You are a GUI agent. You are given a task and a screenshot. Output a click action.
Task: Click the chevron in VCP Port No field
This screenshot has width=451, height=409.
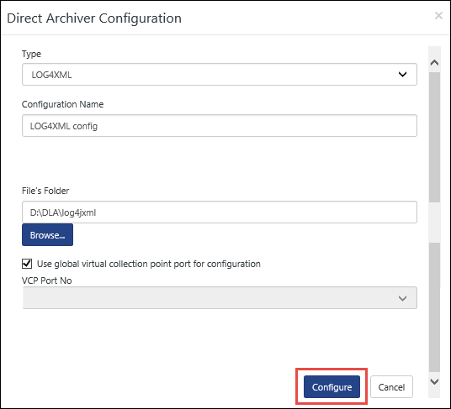click(x=402, y=298)
